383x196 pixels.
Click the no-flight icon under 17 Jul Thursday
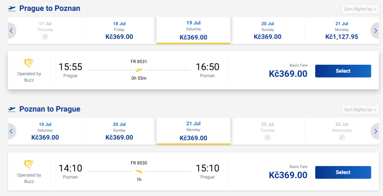(x=45, y=37)
